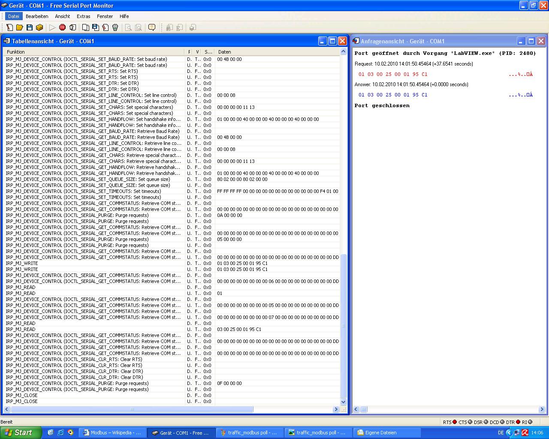Expand hidden system tray icons arrow
549x439 pixels.
click(509, 433)
